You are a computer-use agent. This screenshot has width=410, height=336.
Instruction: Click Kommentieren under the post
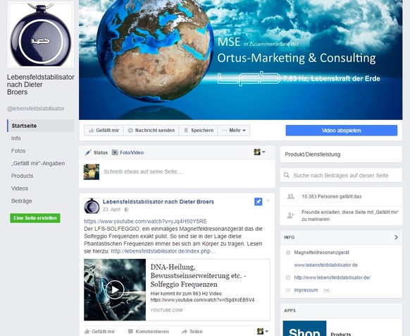coord(148,332)
